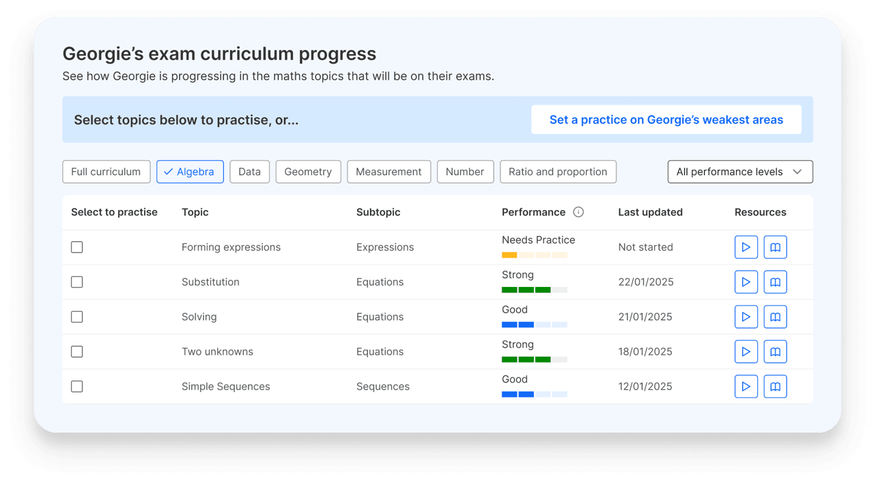Open the book resource for Two unknowns
The width and height of the screenshot is (874, 482).
[x=775, y=351]
